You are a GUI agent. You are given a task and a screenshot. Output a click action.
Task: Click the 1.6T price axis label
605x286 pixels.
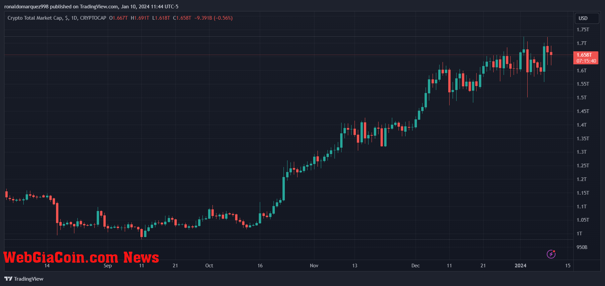click(x=582, y=71)
